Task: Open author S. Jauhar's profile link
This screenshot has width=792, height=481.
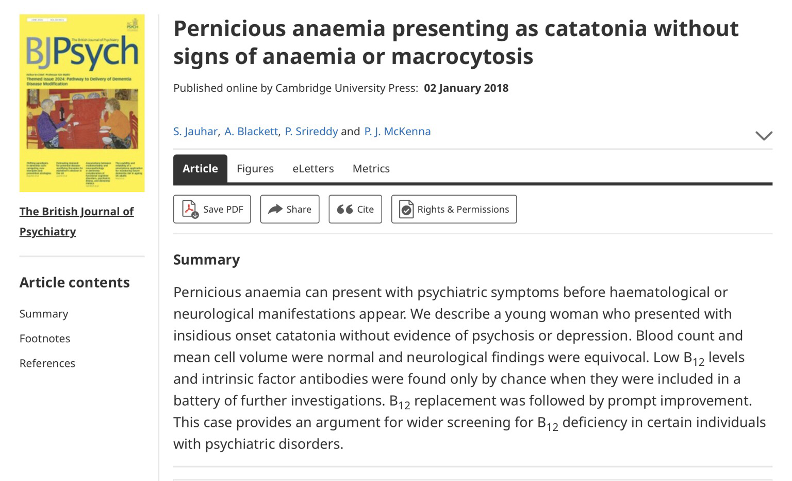Action: tap(195, 132)
